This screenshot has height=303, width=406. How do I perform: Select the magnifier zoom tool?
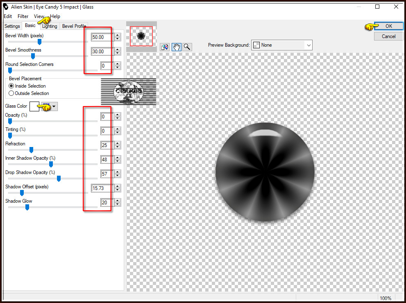click(187, 47)
